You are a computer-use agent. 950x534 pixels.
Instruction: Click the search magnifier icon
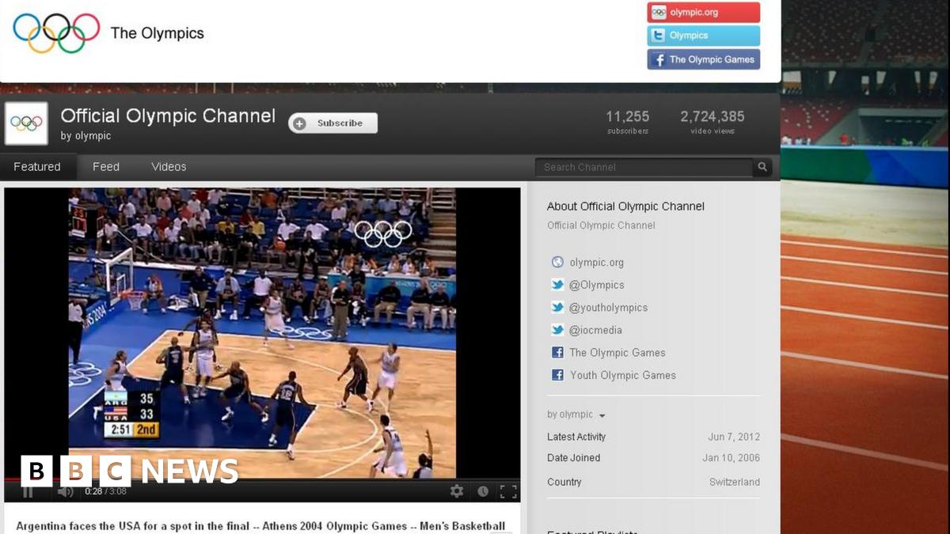tap(762, 167)
